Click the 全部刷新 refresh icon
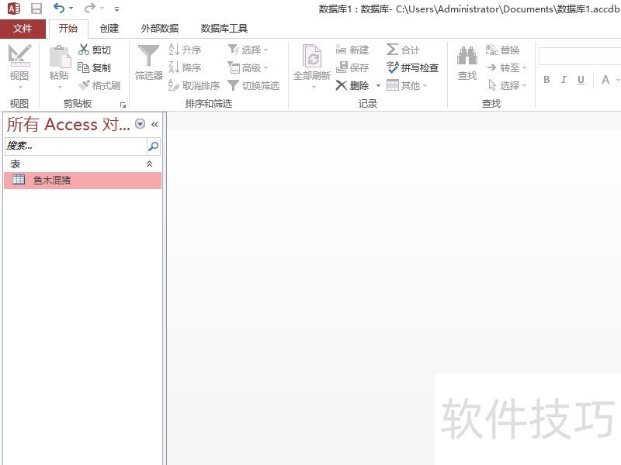Screen dimensions: 621x465 click(x=312, y=57)
